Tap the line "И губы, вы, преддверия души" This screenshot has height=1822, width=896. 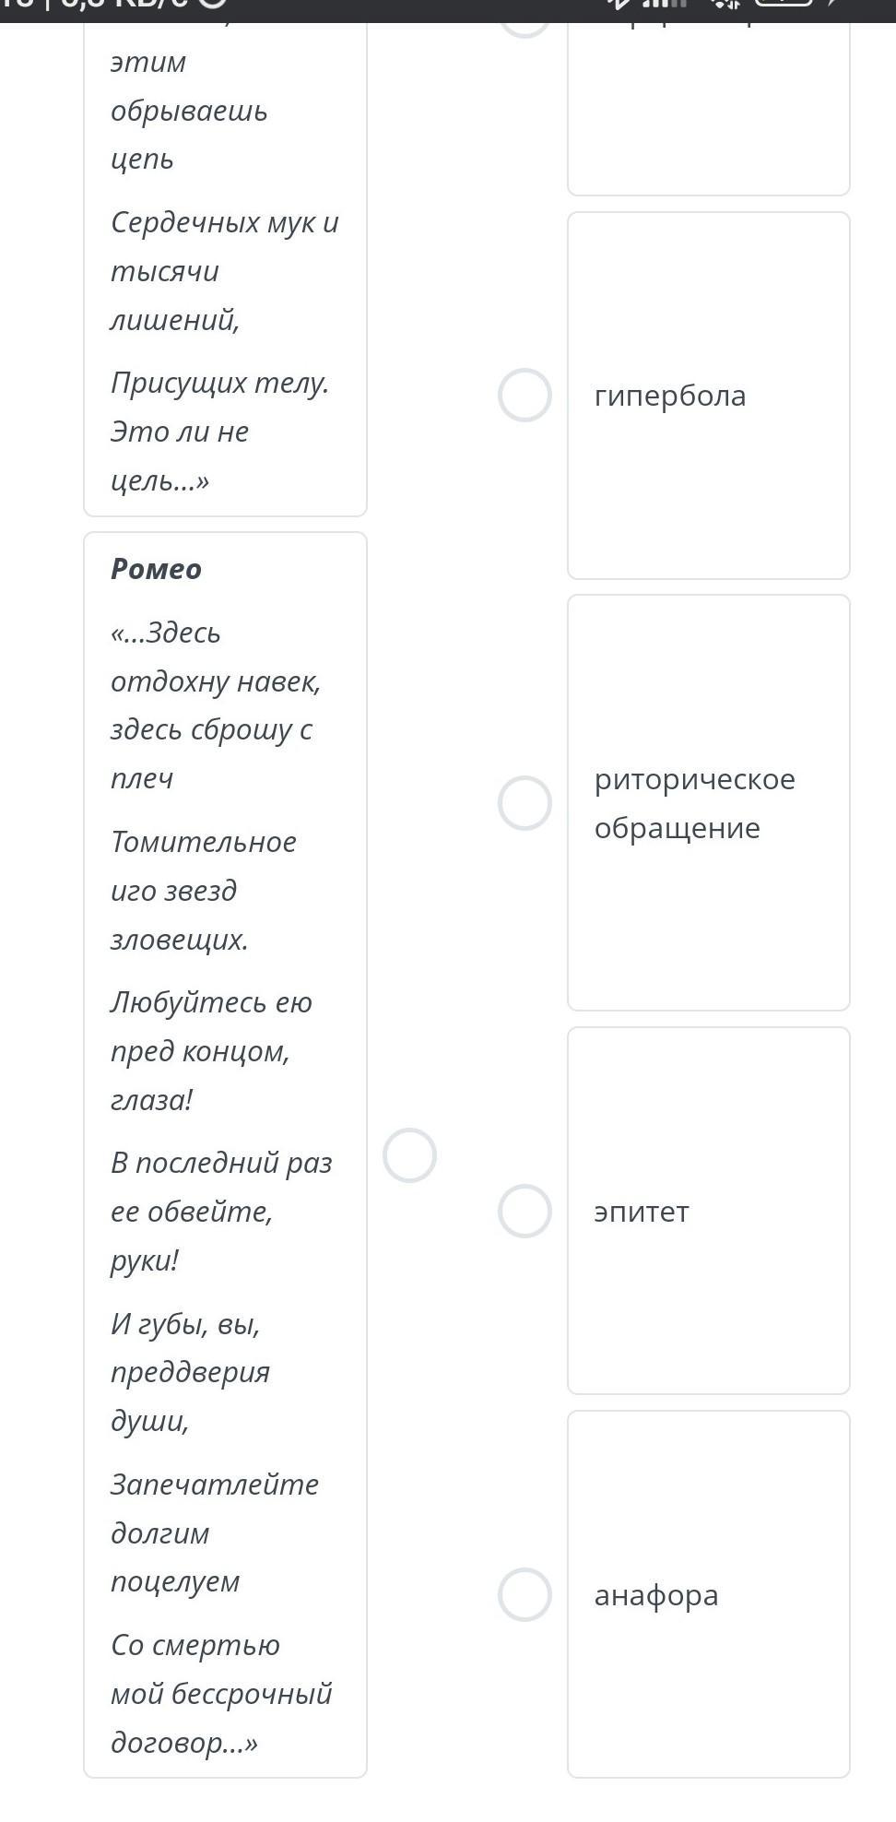click(x=190, y=1372)
